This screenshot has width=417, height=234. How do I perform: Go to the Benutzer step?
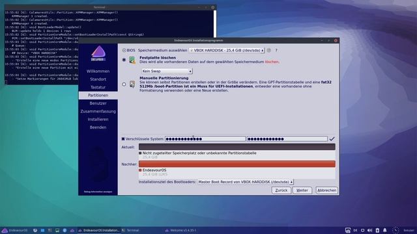coord(98,103)
